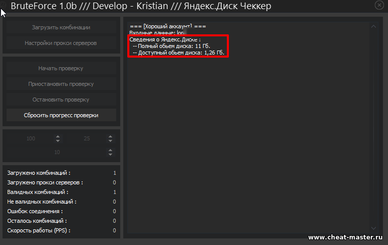Screen dimensions: 388x245
Task: Click the value beside Загружено комбинаций
Action: pos(115,173)
